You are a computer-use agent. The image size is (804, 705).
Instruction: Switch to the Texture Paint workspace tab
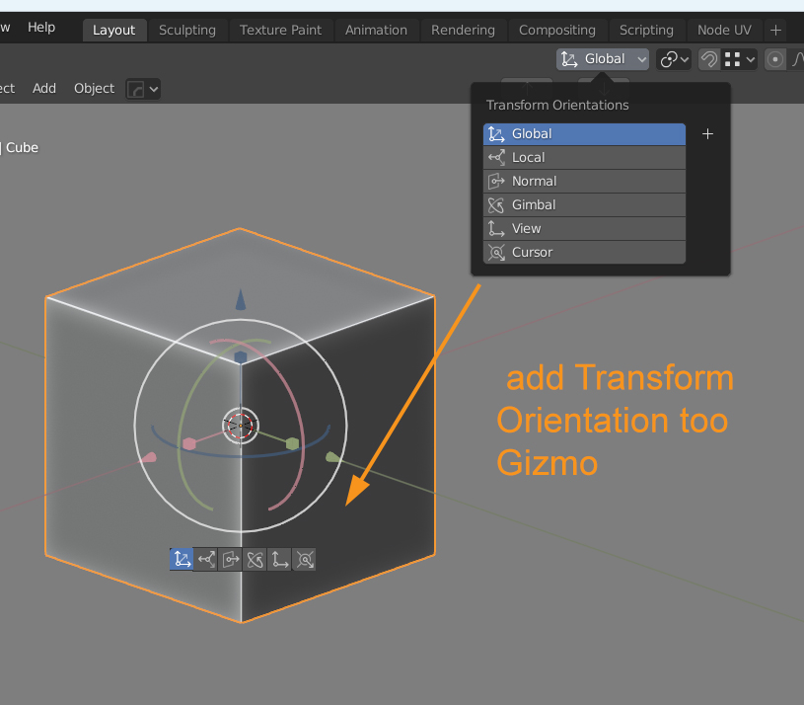pyautogui.click(x=280, y=31)
